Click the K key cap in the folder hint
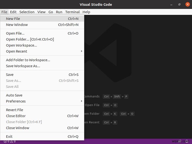192x144 pixels. click(x=115, y=114)
